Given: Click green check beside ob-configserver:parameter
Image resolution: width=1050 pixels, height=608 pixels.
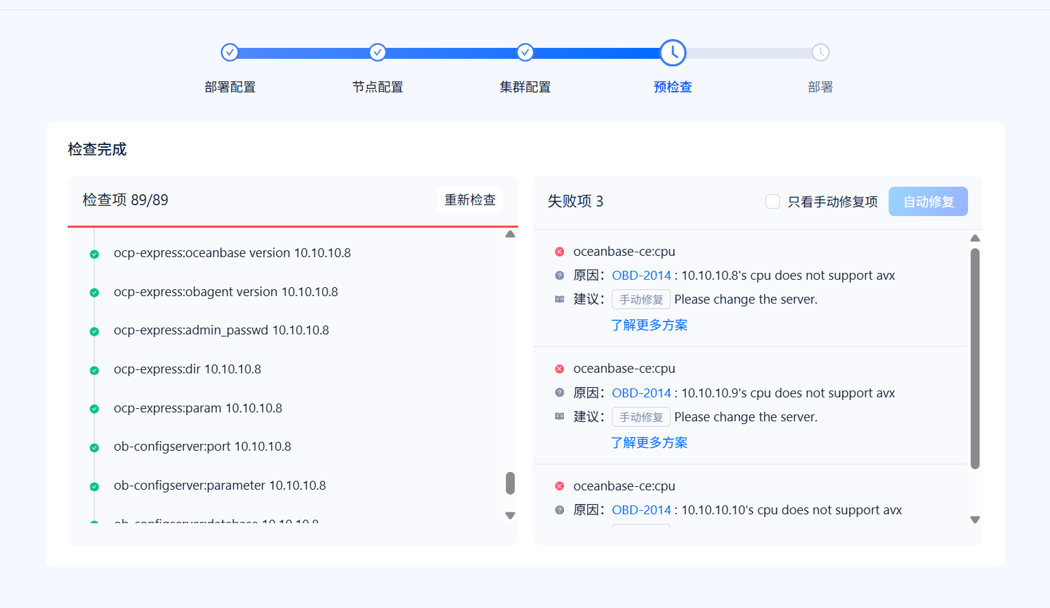Looking at the screenshot, I should [94, 487].
